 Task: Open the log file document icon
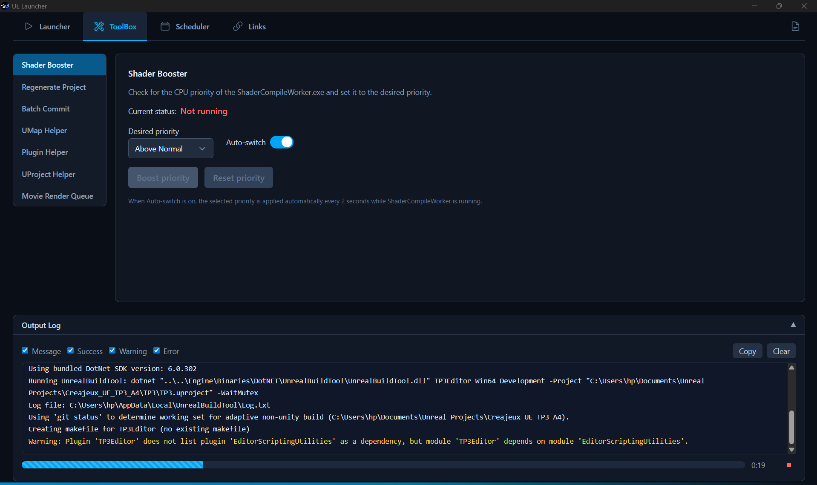(x=795, y=26)
